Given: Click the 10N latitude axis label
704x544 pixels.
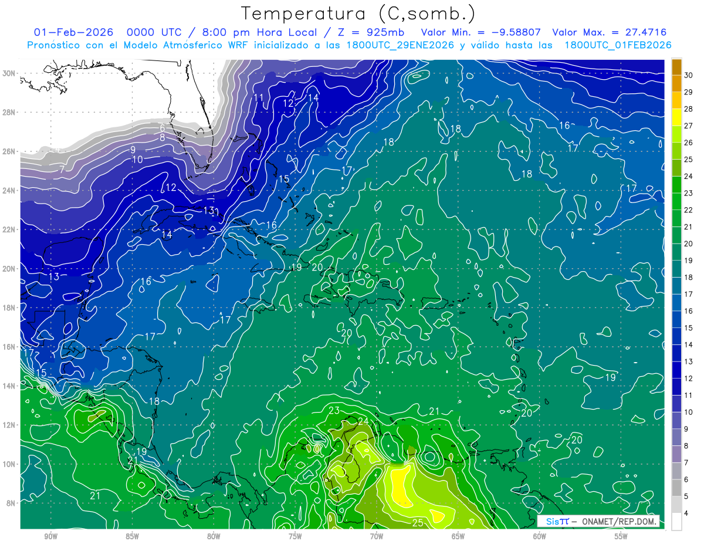Looking at the screenshot, I should (9, 464).
